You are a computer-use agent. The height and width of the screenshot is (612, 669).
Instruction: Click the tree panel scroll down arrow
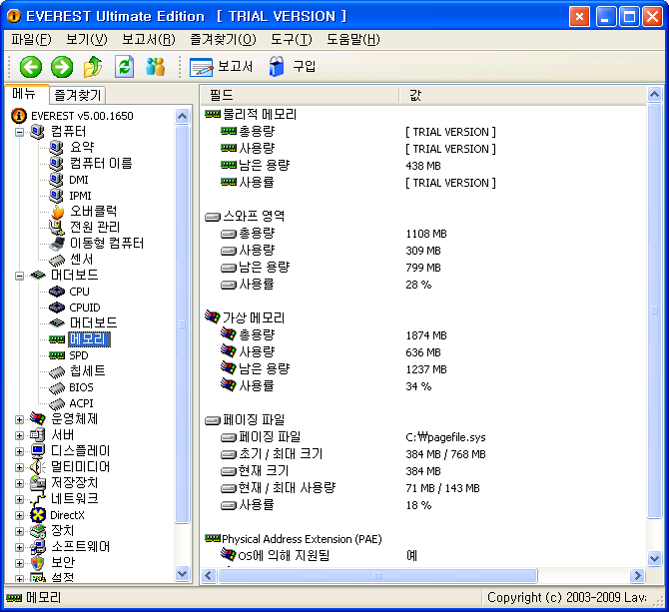click(x=182, y=574)
